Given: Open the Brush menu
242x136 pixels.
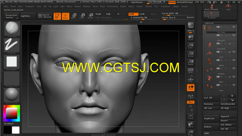Looking at the screenshot, I should tap(13, 6).
